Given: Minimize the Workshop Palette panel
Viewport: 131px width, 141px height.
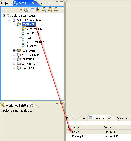Looking at the screenshot, I should point(57,104).
